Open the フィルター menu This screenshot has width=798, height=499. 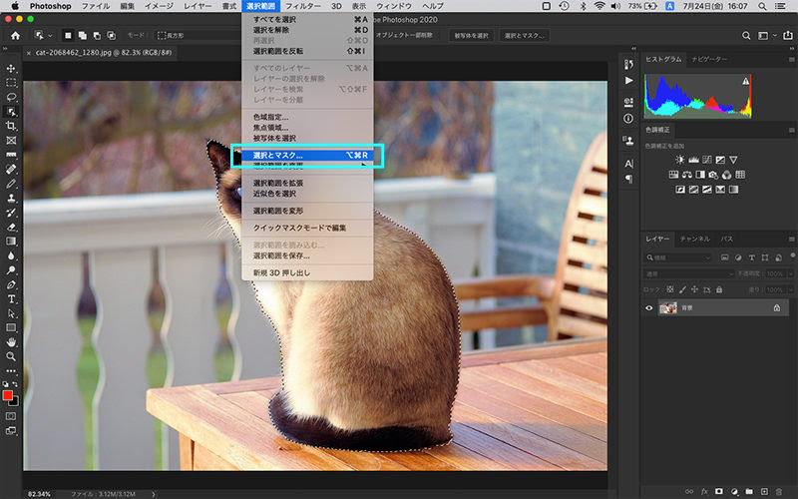(303, 6)
